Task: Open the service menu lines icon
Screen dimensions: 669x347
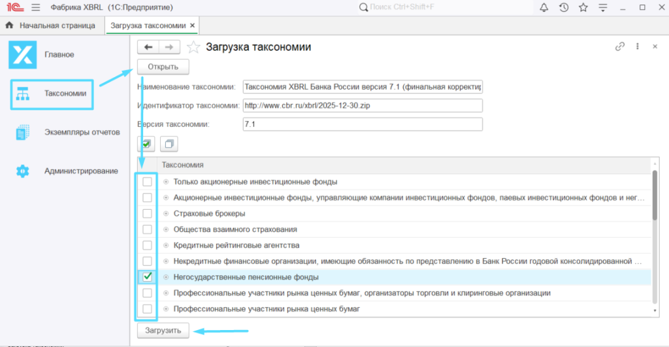Action: tap(603, 7)
